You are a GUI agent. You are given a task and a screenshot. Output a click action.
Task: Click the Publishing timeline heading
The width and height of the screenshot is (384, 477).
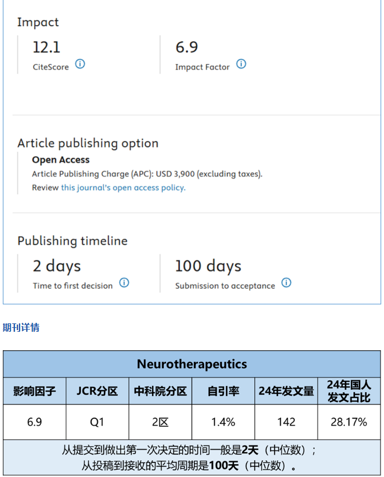[73, 241]
